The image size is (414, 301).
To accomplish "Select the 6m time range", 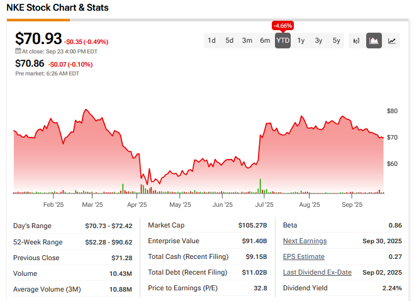I will coord(265,40).
